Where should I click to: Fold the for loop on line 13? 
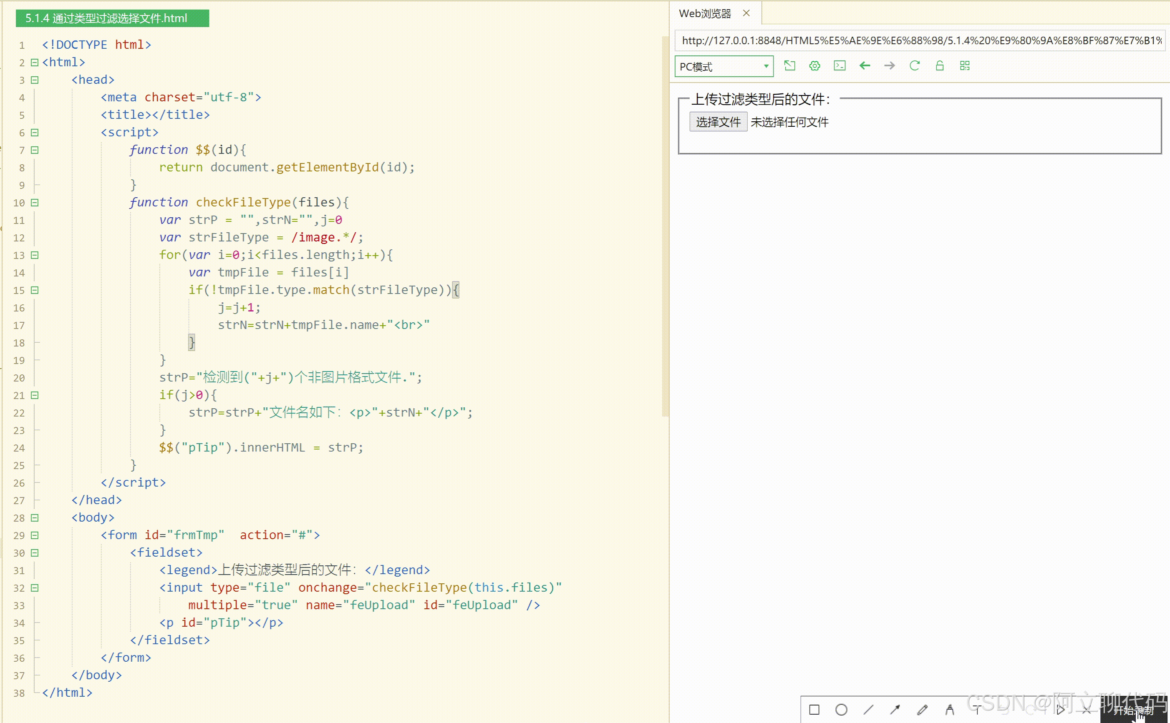[35, 255]
